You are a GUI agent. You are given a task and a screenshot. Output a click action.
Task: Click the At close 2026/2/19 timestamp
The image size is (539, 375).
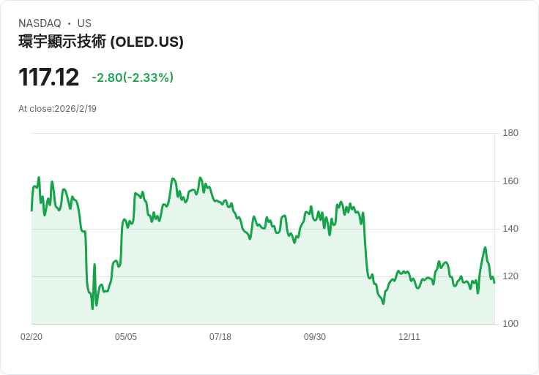pyautogui.click(x=57, y=109)
